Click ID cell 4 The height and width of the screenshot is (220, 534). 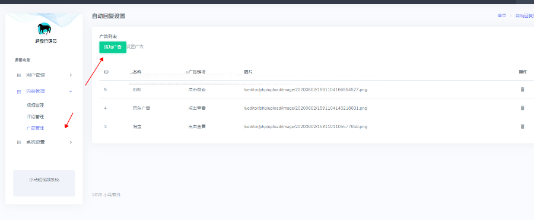[106, 108]
